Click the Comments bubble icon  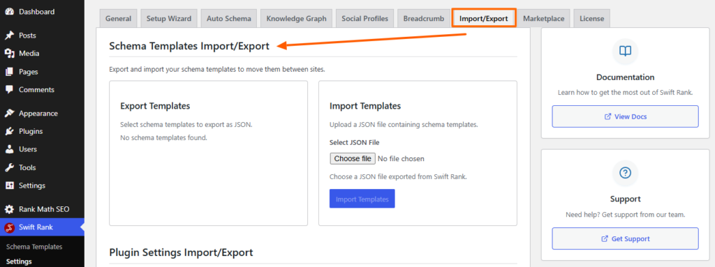pyautogui.click(x=9, y=90)
